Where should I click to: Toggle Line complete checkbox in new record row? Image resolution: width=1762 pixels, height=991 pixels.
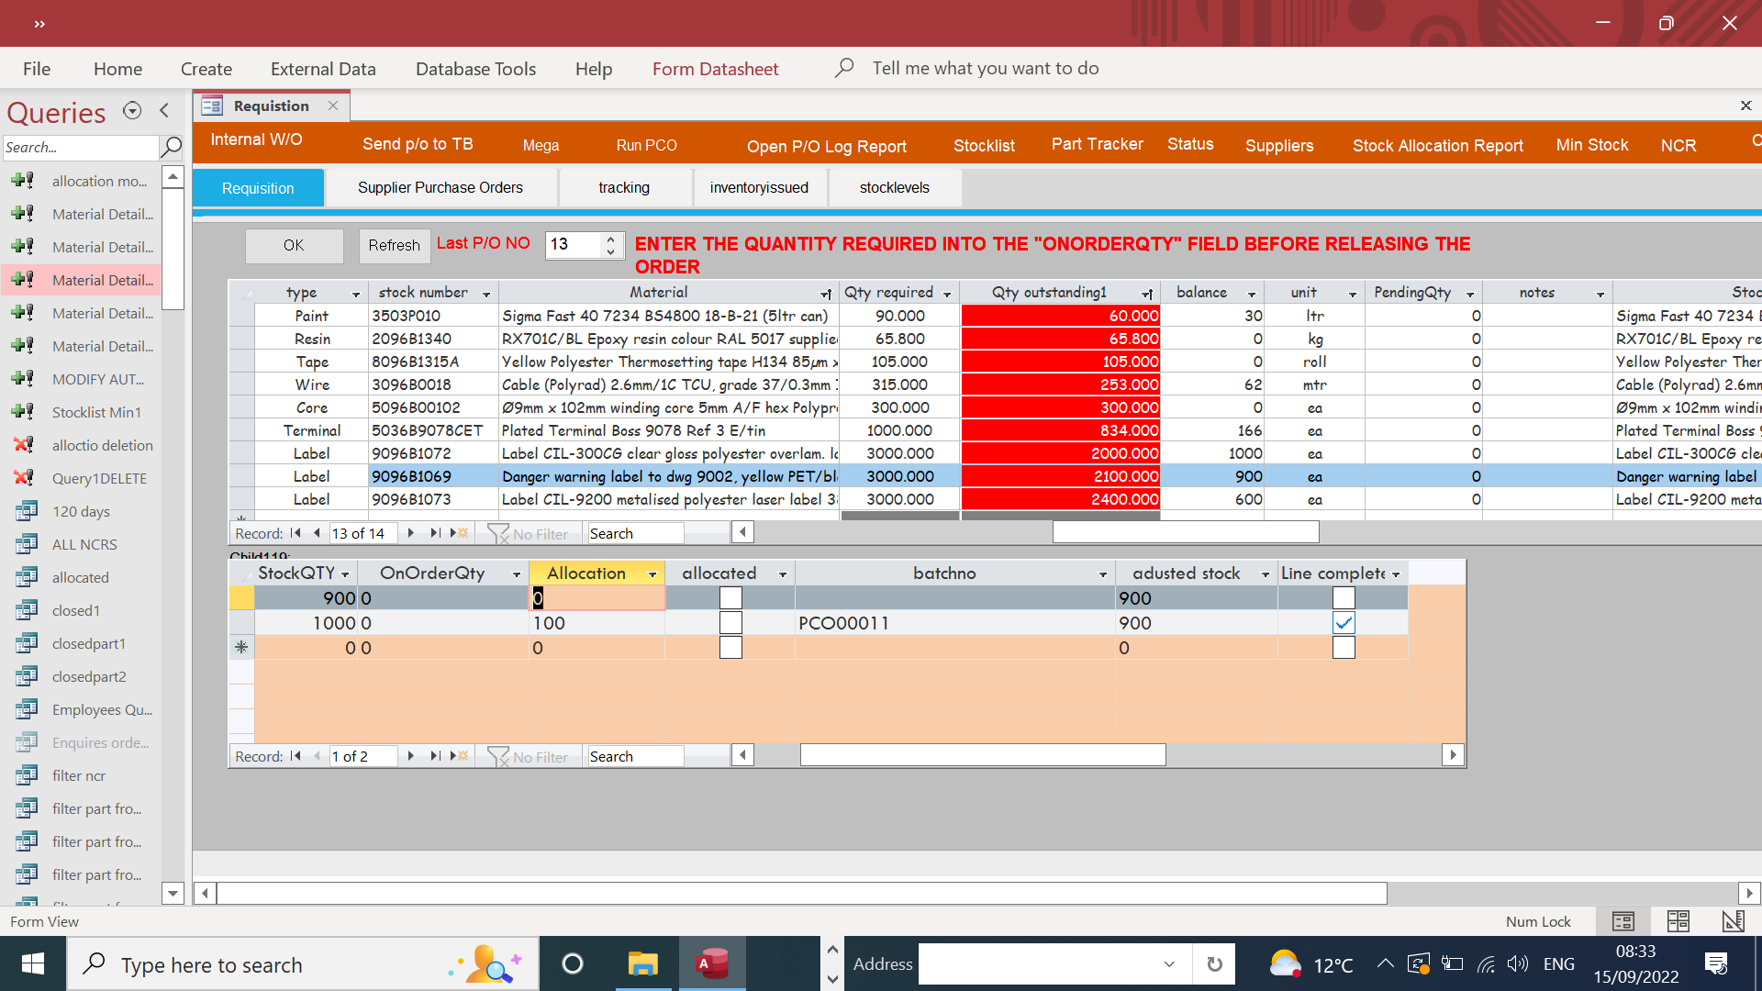pyautogui.click(x=1344, y=648)
